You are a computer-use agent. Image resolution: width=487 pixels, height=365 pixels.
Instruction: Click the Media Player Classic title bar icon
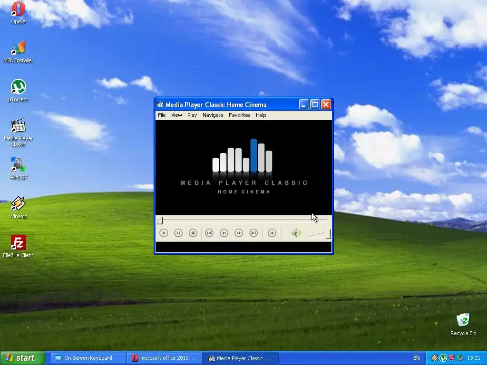[160, 104]
